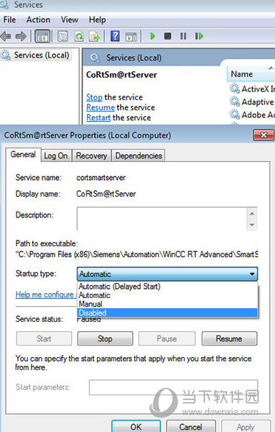Collapse the Startup type dropdown arrow
This screenshot has height=432, width=275.
click(252, 274)
